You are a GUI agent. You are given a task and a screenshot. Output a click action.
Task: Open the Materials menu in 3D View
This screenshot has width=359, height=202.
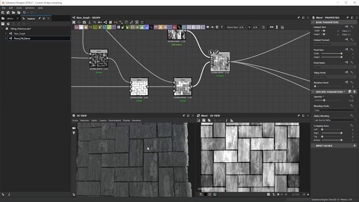(x=85, y=121)
